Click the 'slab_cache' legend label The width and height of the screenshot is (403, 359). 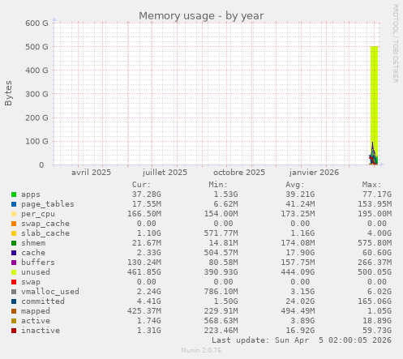[45, 233]
